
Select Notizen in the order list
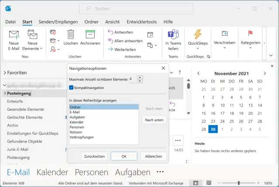click(x=104, y=132)
